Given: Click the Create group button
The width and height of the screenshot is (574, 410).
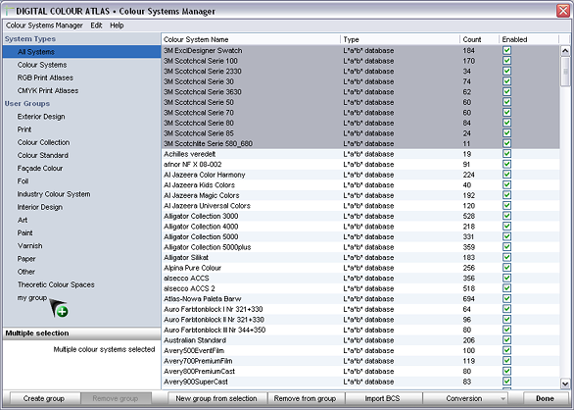Looking at the screenshot, I should coord(44,398).
